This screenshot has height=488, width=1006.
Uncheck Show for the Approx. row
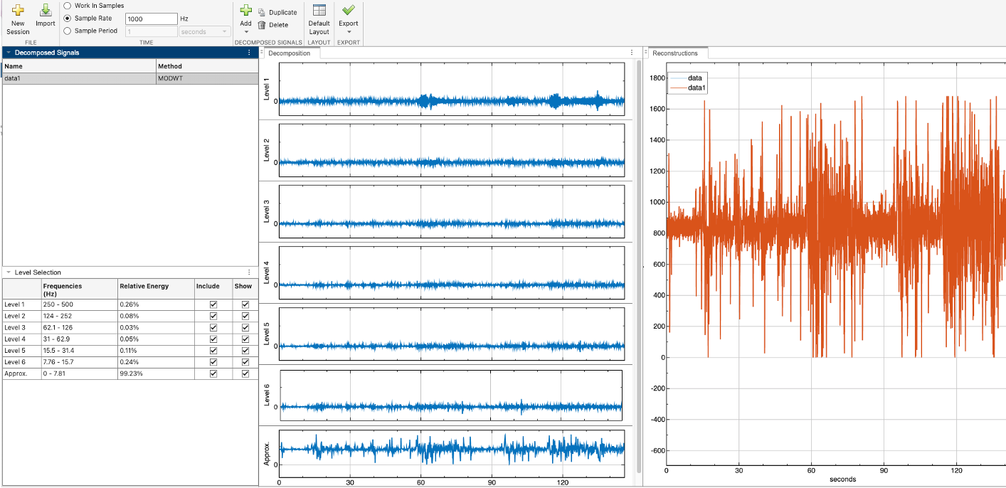(x=245, y=373)
